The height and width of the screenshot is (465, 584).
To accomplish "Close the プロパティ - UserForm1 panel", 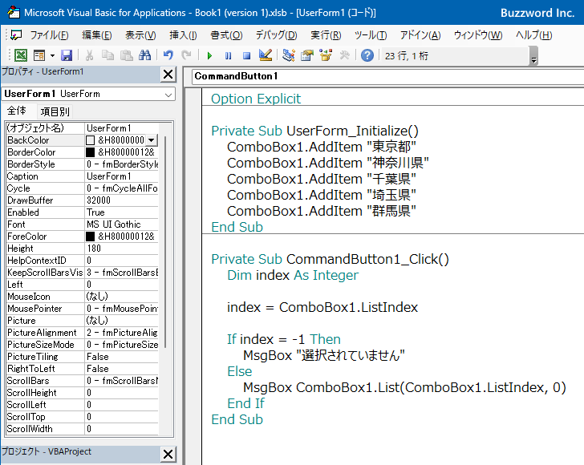I will coord(168,75).
